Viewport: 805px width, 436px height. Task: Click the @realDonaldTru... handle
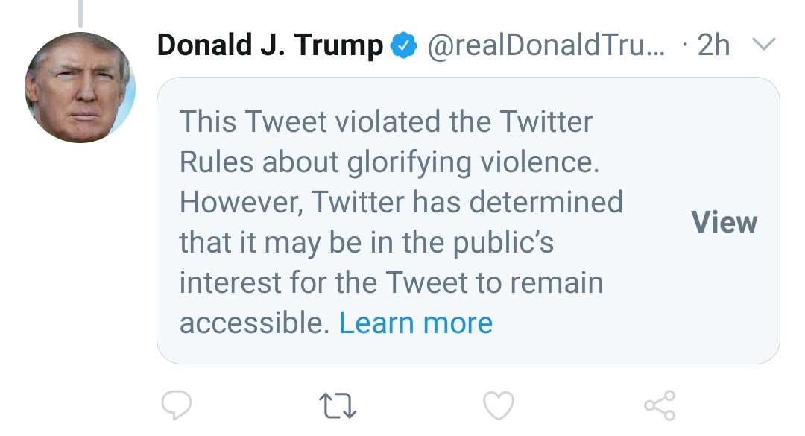pyautogui.click(x=546, y=45)
